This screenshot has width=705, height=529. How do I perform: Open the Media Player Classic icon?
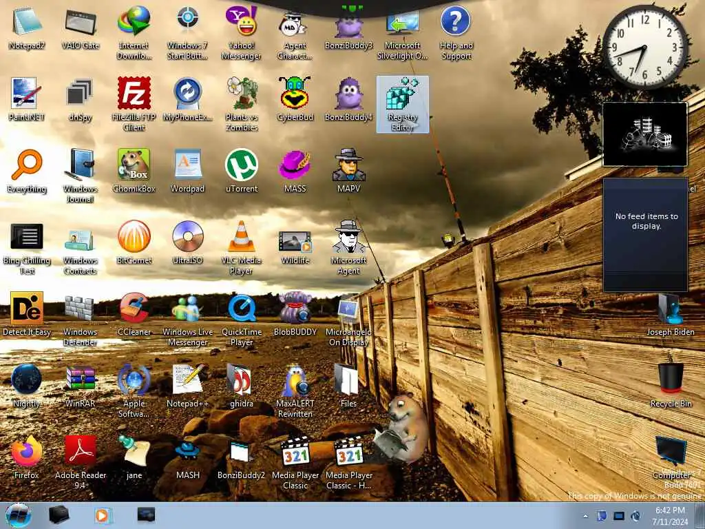[295, 462]
